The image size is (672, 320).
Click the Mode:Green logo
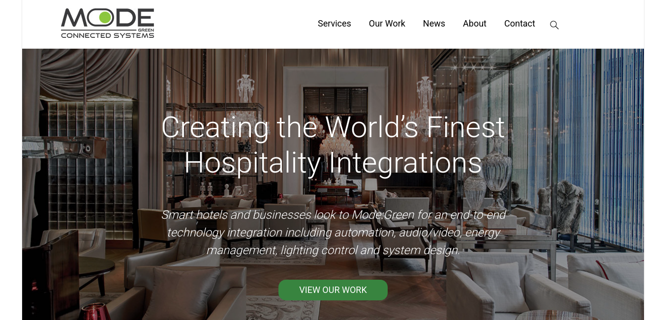tap(107, 23)
